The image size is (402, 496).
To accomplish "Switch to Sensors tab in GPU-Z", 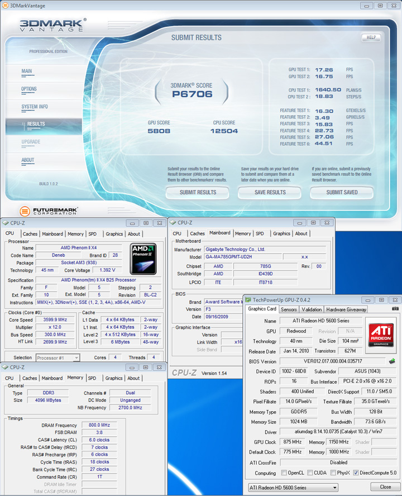I will pos(289,309).
